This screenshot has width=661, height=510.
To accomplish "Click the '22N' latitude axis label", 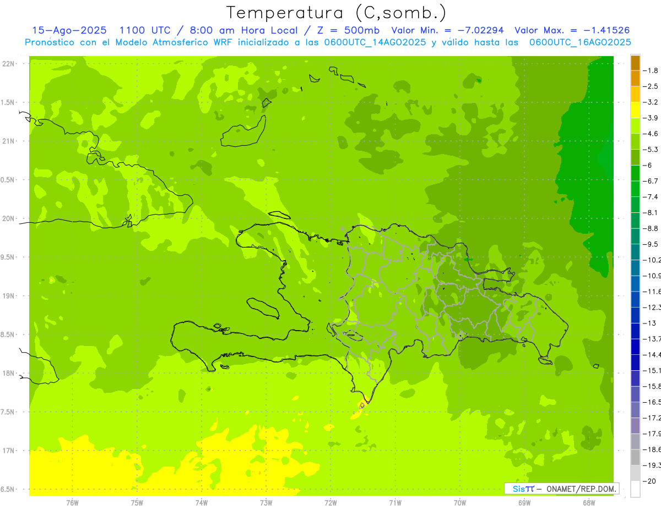I will coord(9,64).
